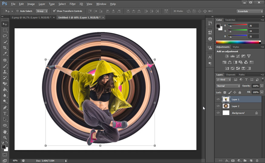Screen dimensions: 265x163
Task: Hide Layer 2 with eye icon
Action: click(218, 106)
